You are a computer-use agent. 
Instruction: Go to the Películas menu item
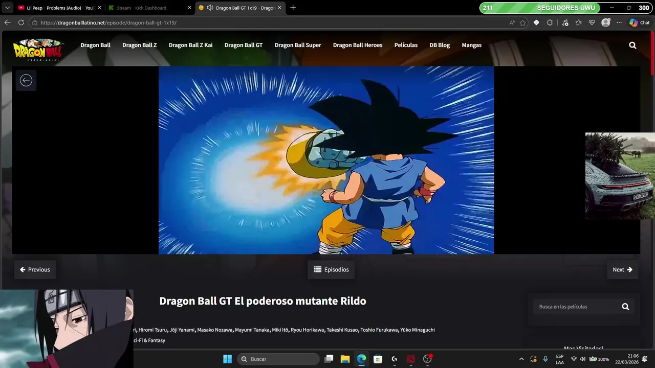[406, 45]
